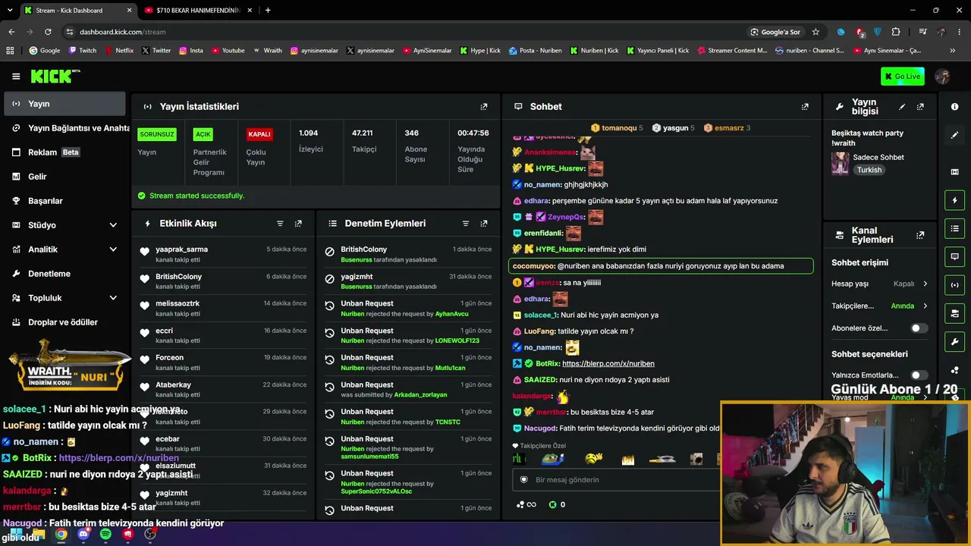This screenshot has height=546, width=971.
Task: Click the wrench icon in right rail
Action: point(954,341)
